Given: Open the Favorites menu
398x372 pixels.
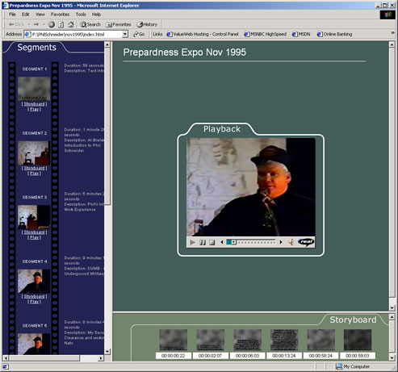Looking at the screenshot, I should (60, 15).
